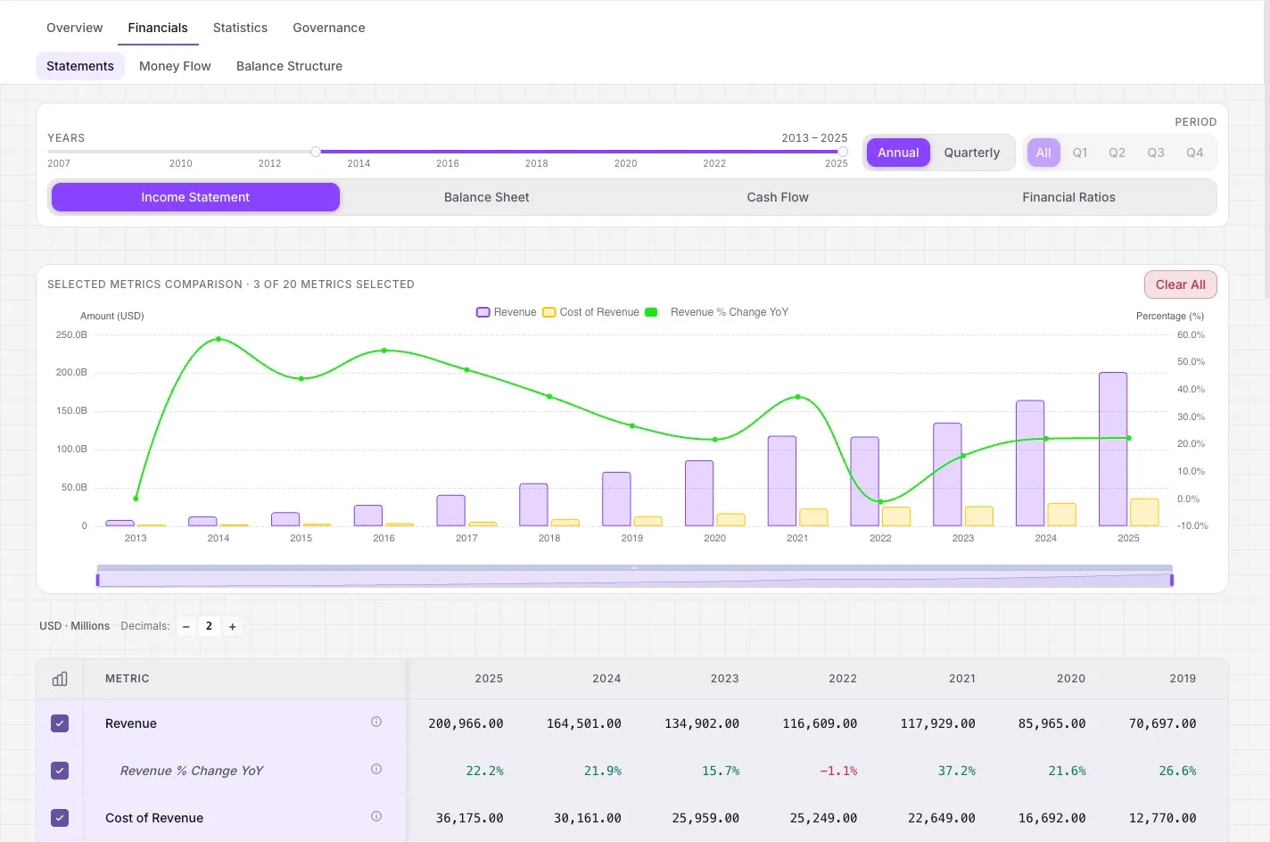This screenshot has height=842, width=1270.
Task: Select the Q1 period filter
Action: 1080,153
